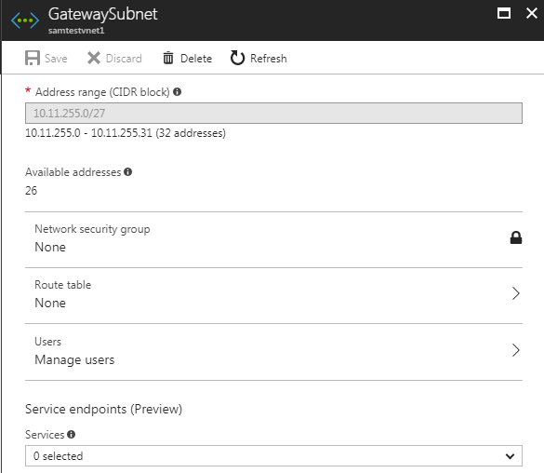Click the GatewaySubnet virtual network icon

25,20
